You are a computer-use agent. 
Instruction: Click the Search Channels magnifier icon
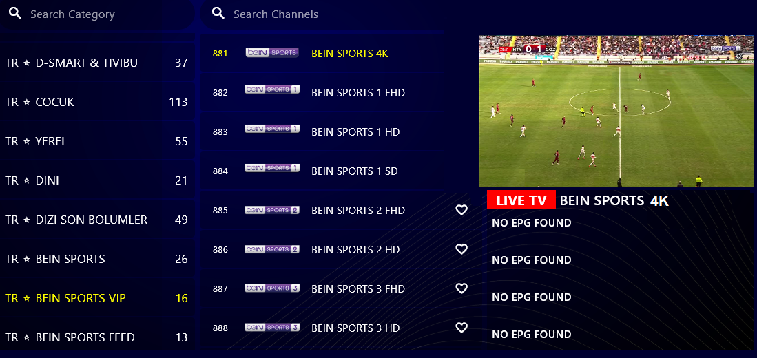219,14
